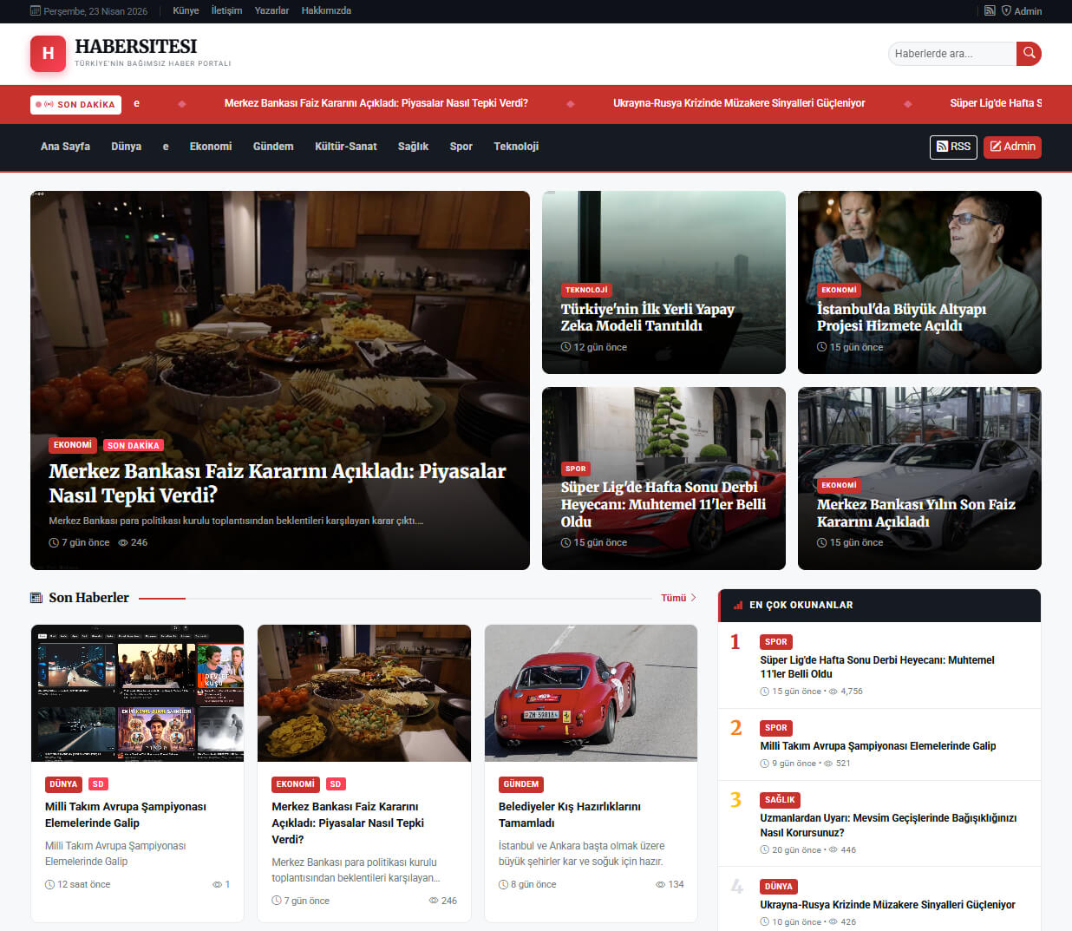Click RSS feed icon in top bar

[x=990, y=11]
